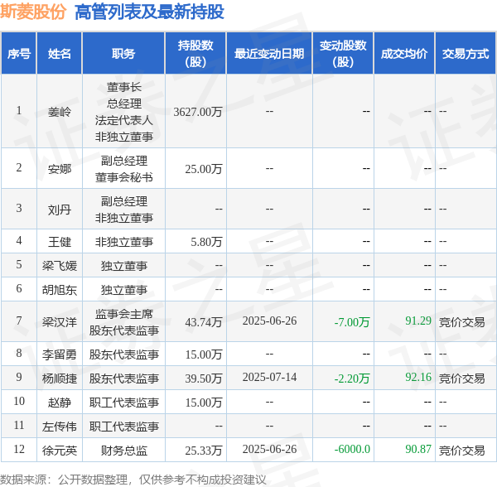Click 李留勇's holding value 15.00万
Screen dimensions: 497x487
pos(204,354)
